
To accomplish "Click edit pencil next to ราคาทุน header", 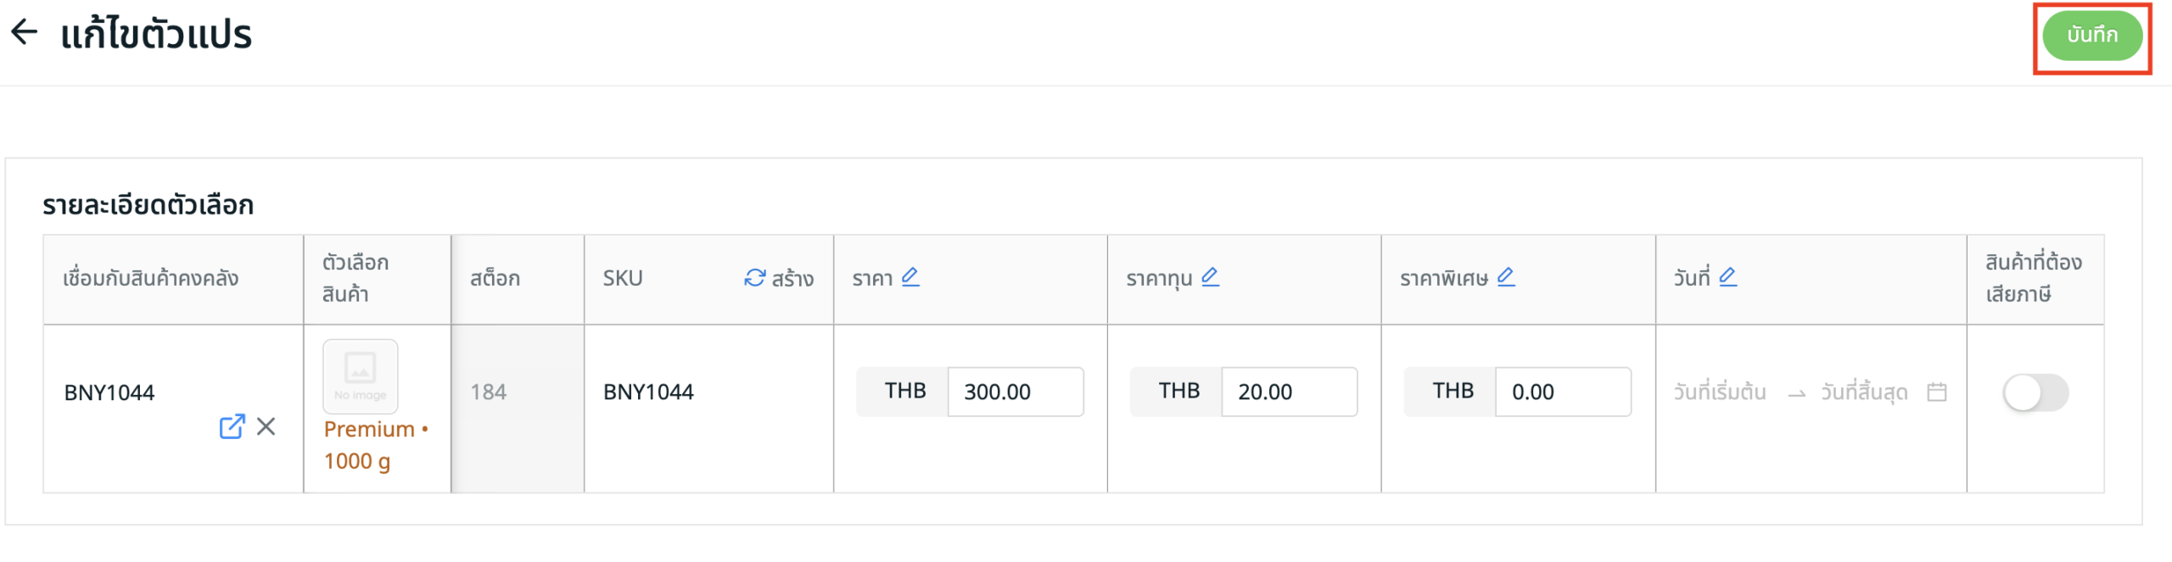I will [1210, 277].
